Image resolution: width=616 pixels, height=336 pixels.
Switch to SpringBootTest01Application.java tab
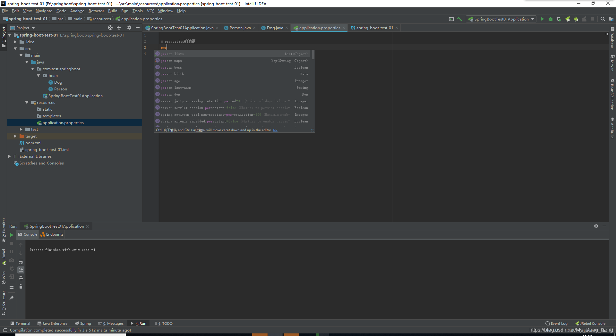coord(182,28)
